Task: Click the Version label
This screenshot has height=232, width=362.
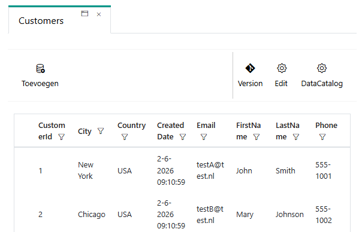Action: click(x=251, y=83)
